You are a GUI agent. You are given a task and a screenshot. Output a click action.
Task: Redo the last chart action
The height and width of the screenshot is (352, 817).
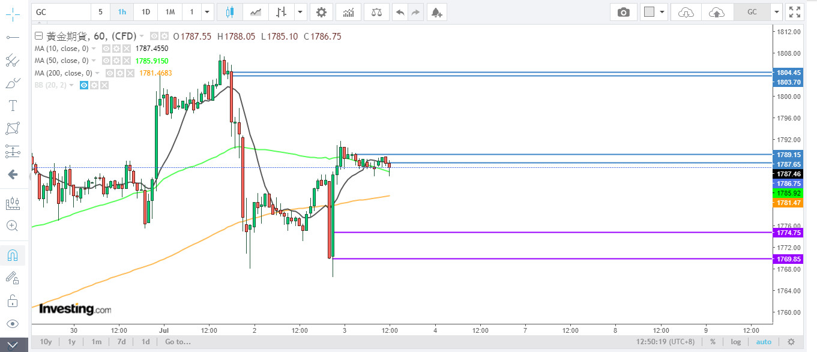point(416,12)
